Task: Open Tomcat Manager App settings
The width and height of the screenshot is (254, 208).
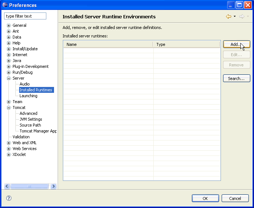Action: coord(38,131)
